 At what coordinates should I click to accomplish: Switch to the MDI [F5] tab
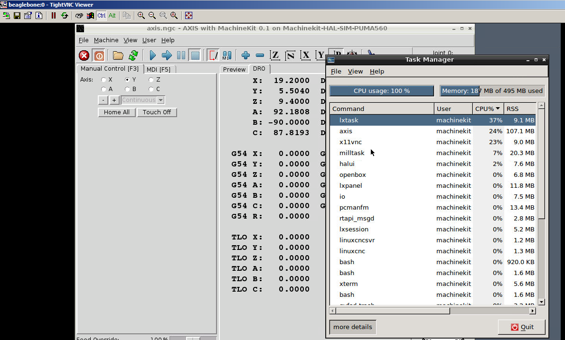[159, 69]
